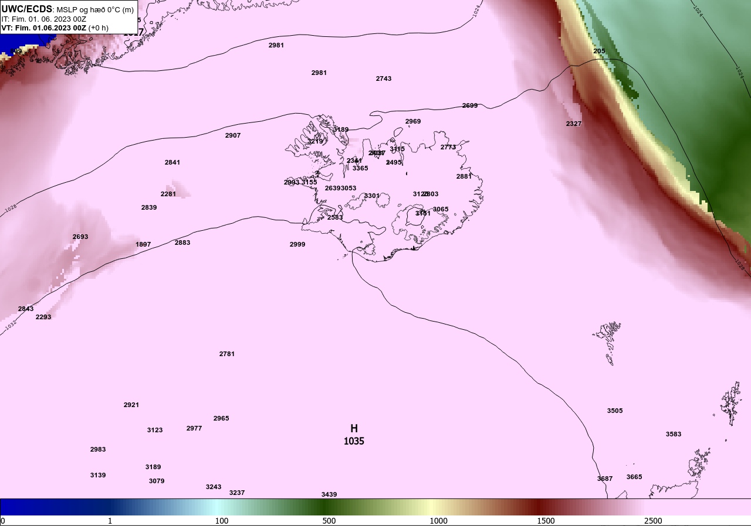Viewport: 751px width, 526px height.
Task: Click the 3079 height value
Action: [157, 481]
